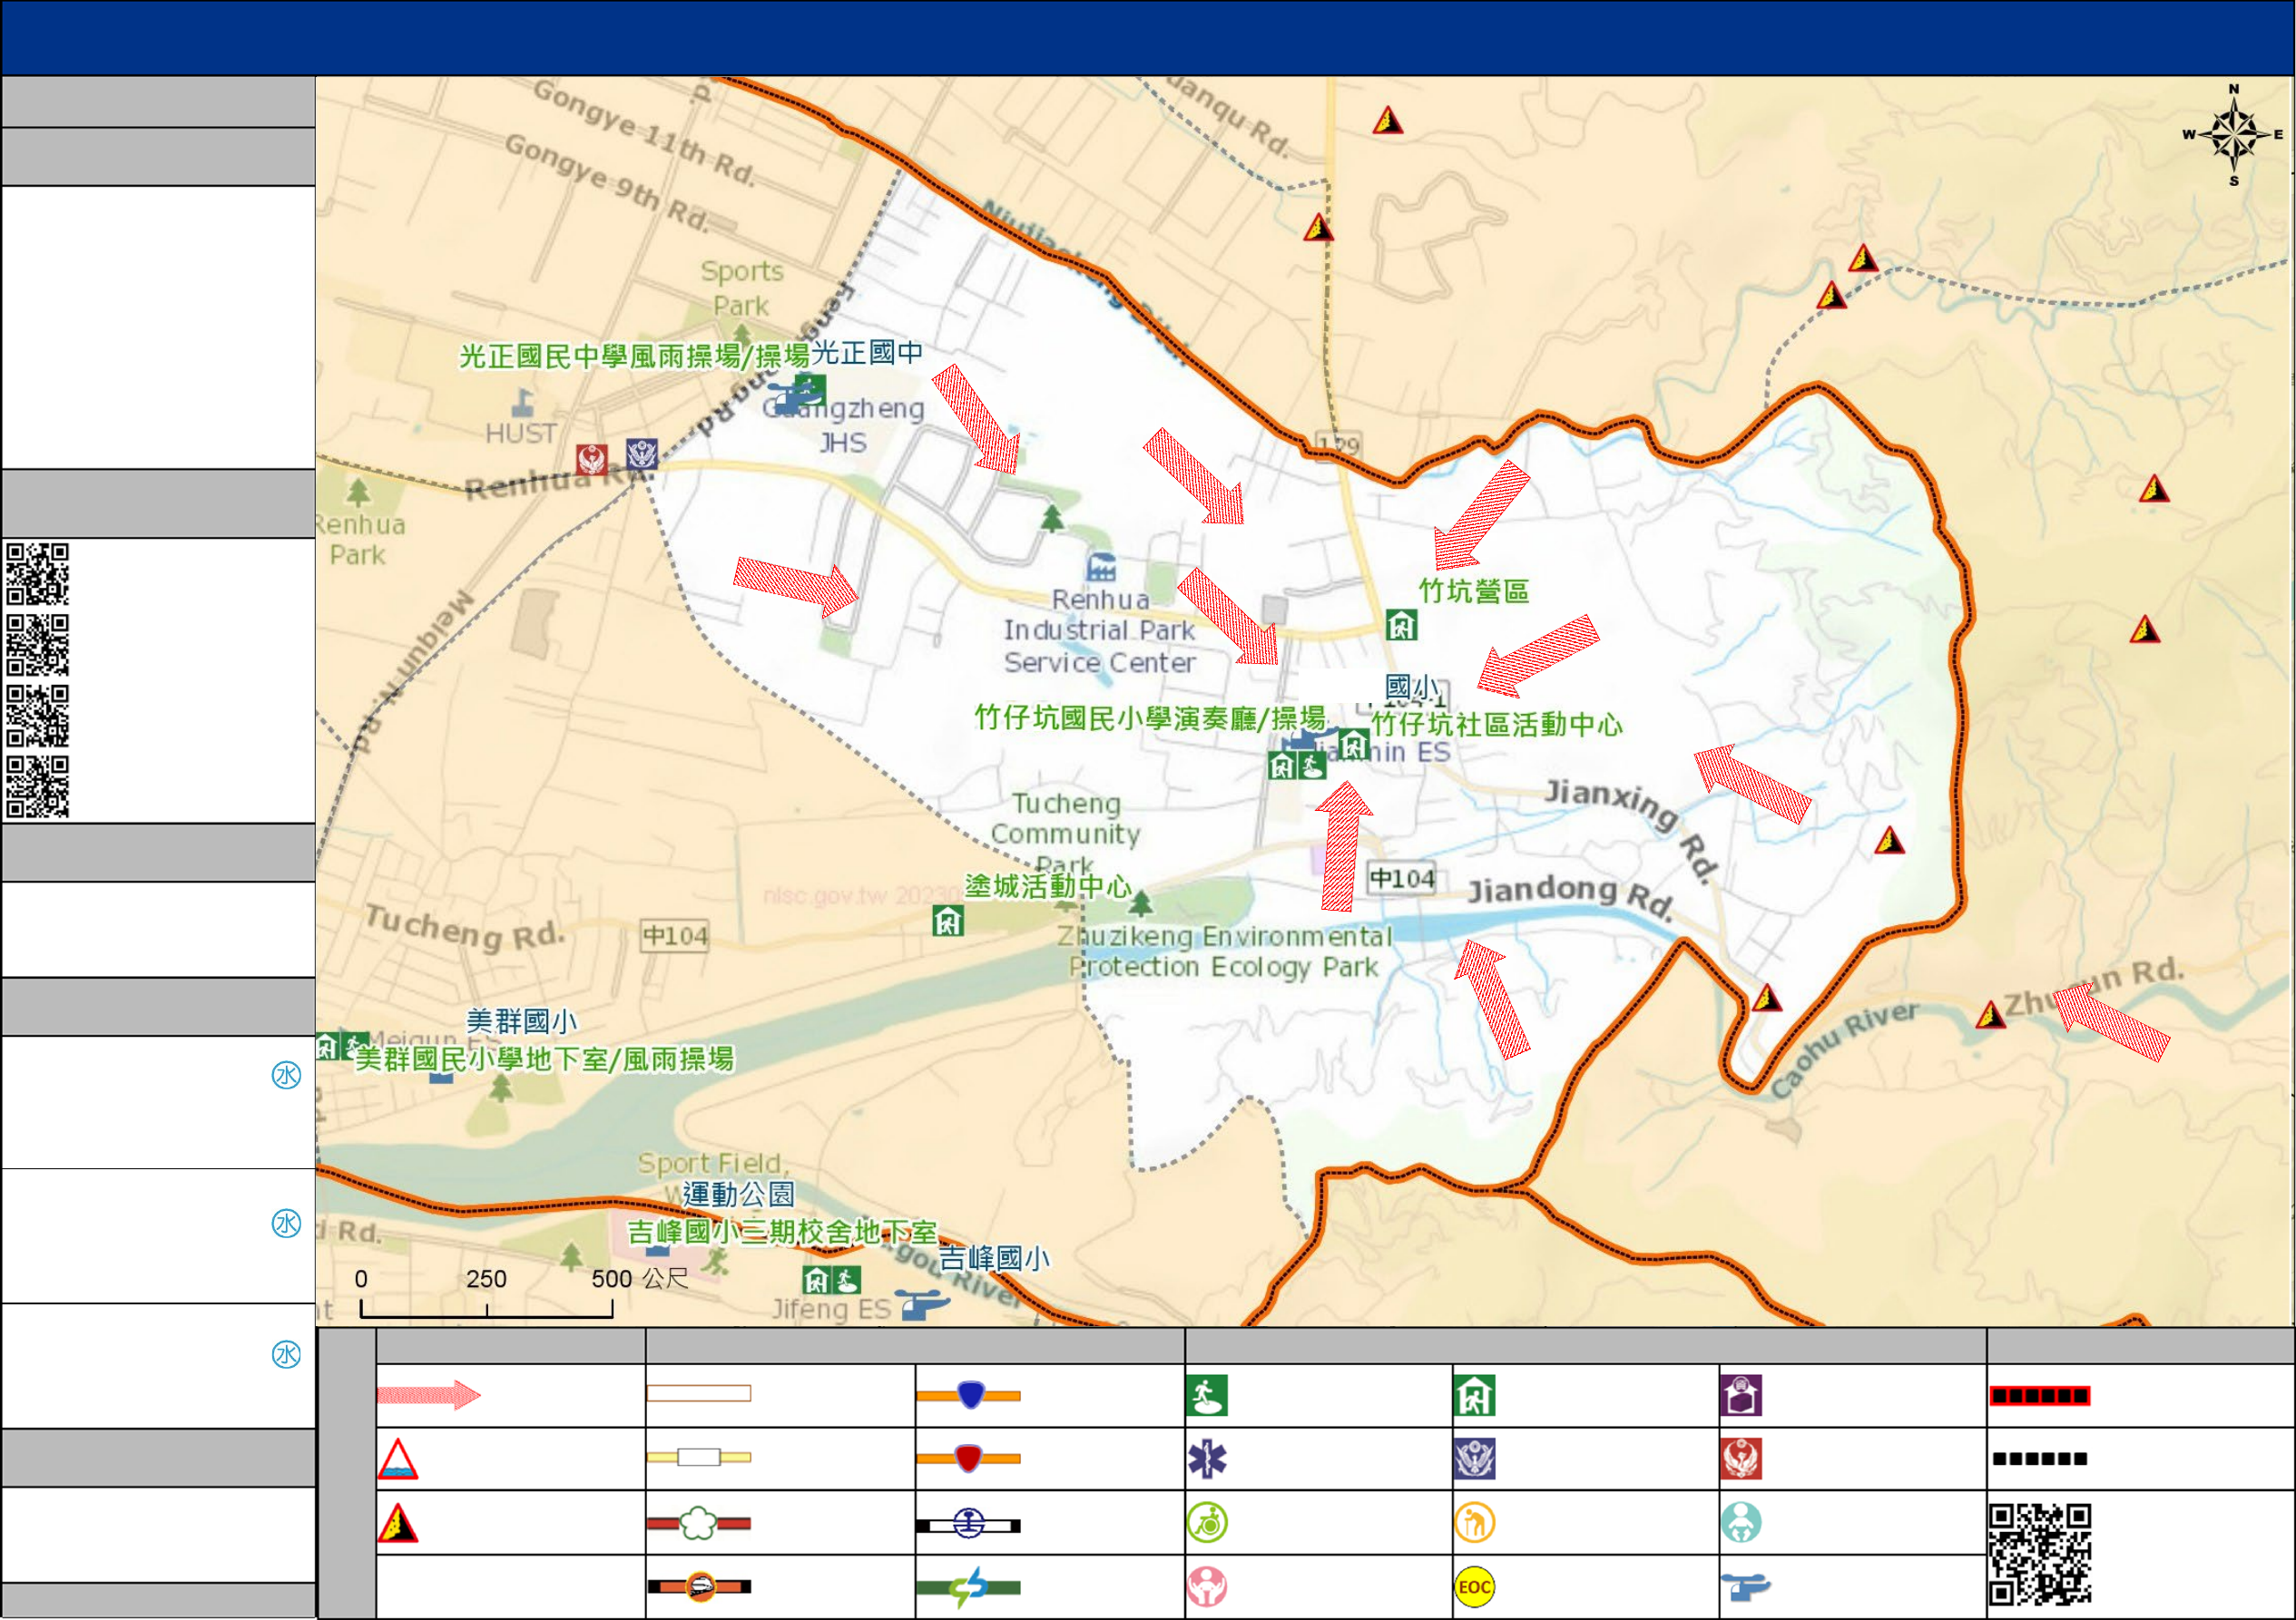2296x1620 pixels.
Task: Select the green running-person evacuation icon
Action: point(1207,1395)
